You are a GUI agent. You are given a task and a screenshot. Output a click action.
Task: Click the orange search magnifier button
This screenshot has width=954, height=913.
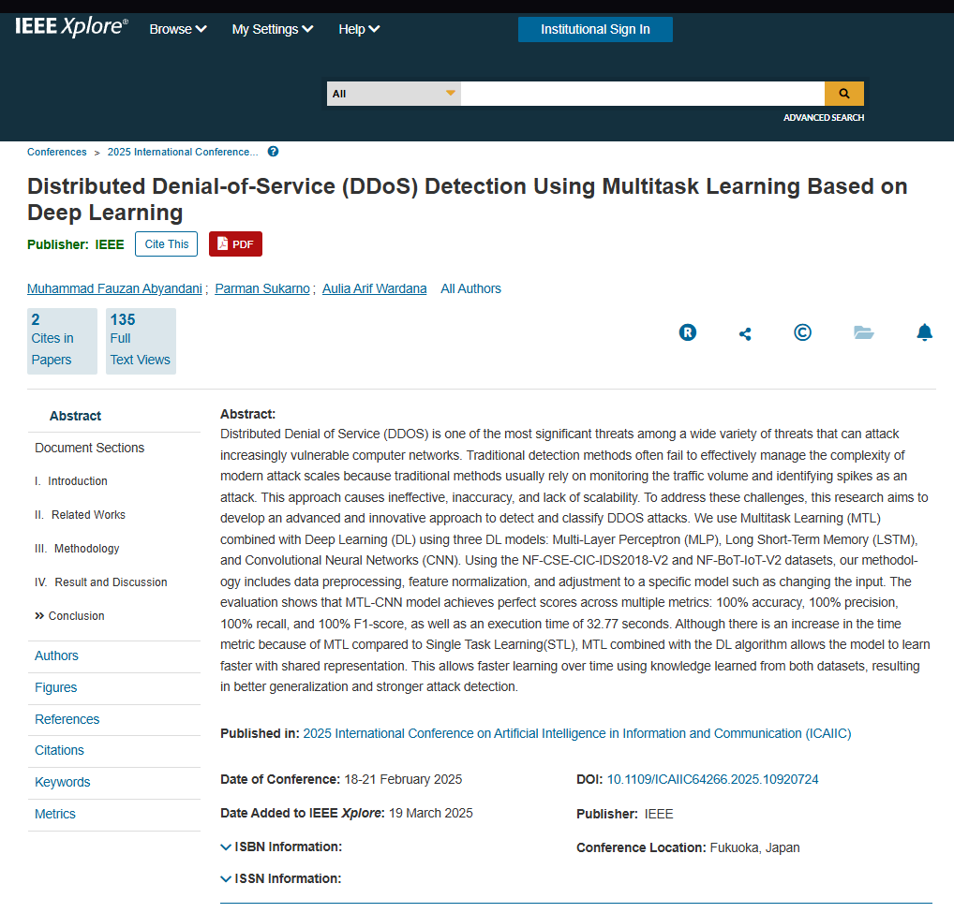point(843,94)
